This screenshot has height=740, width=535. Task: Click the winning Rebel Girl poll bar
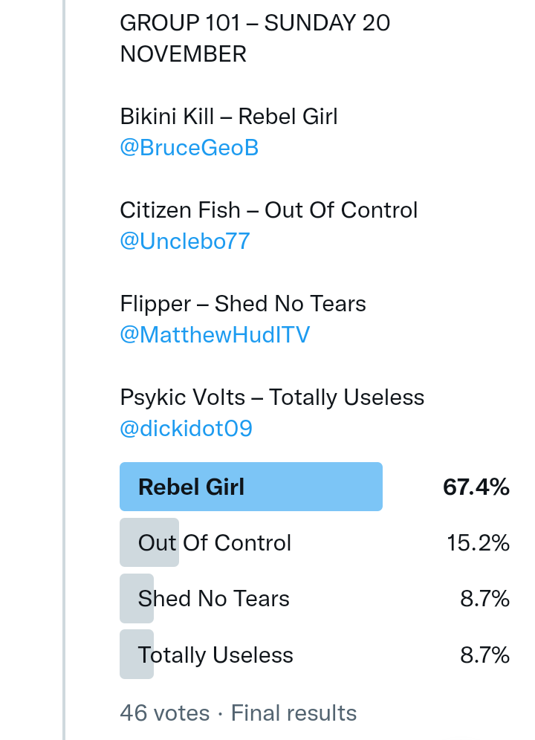pos(250,487)
